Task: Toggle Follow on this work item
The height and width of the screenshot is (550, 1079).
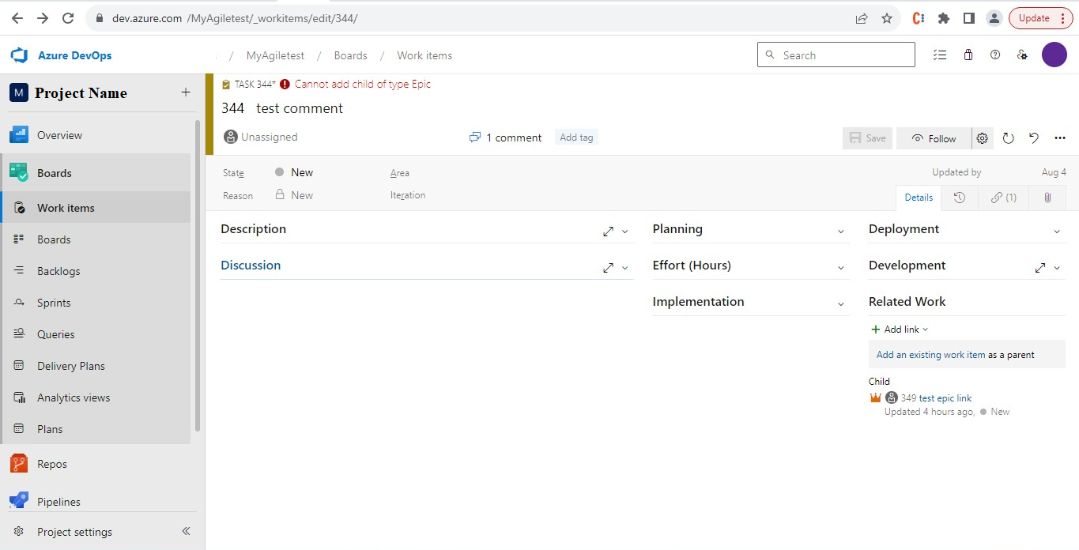Action: [934, 138]
